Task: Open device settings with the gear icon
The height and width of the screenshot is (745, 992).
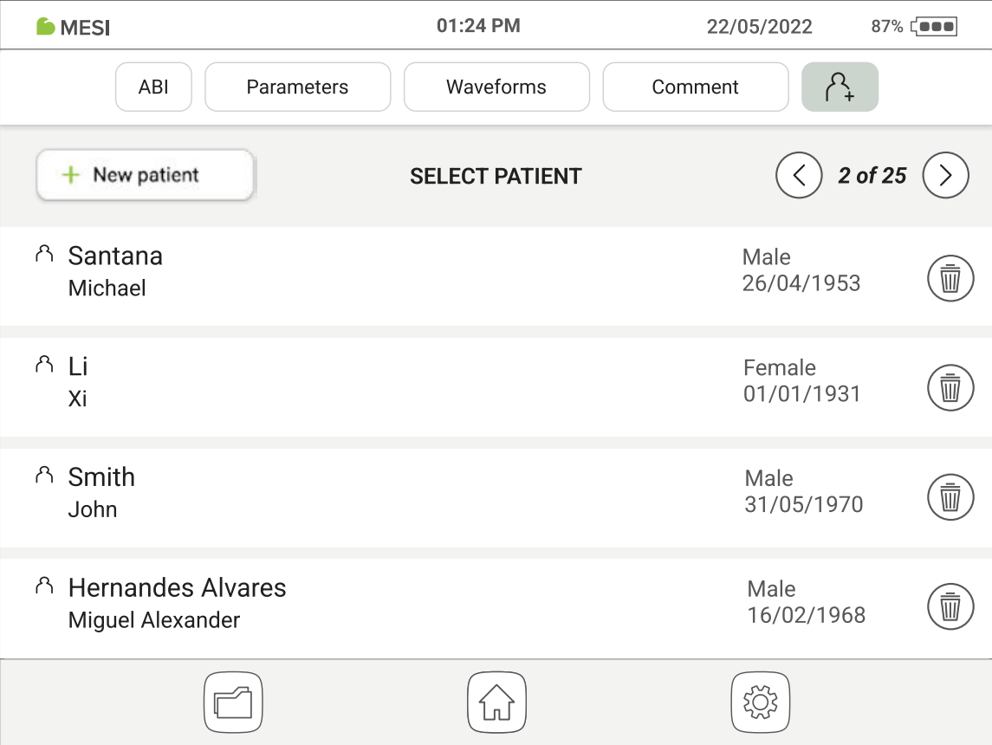Action: 760,703
